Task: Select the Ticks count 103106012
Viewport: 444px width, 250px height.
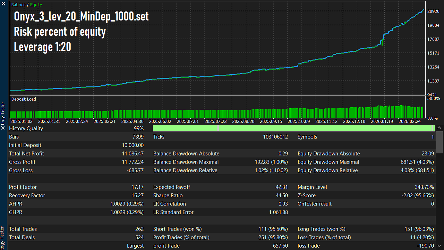Action: click(275, 137)
